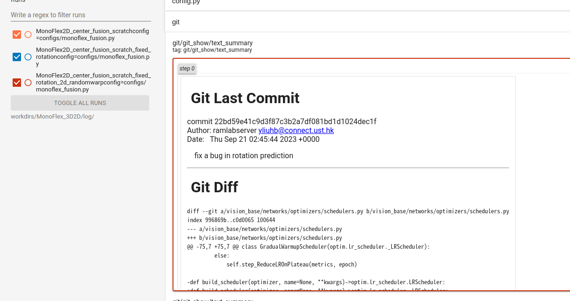Click run name MonoFlex2D_center_fusion_scratchconfig=configs/monoflex_fusion.py
This screenshot has width=570, height=301.
93,35
